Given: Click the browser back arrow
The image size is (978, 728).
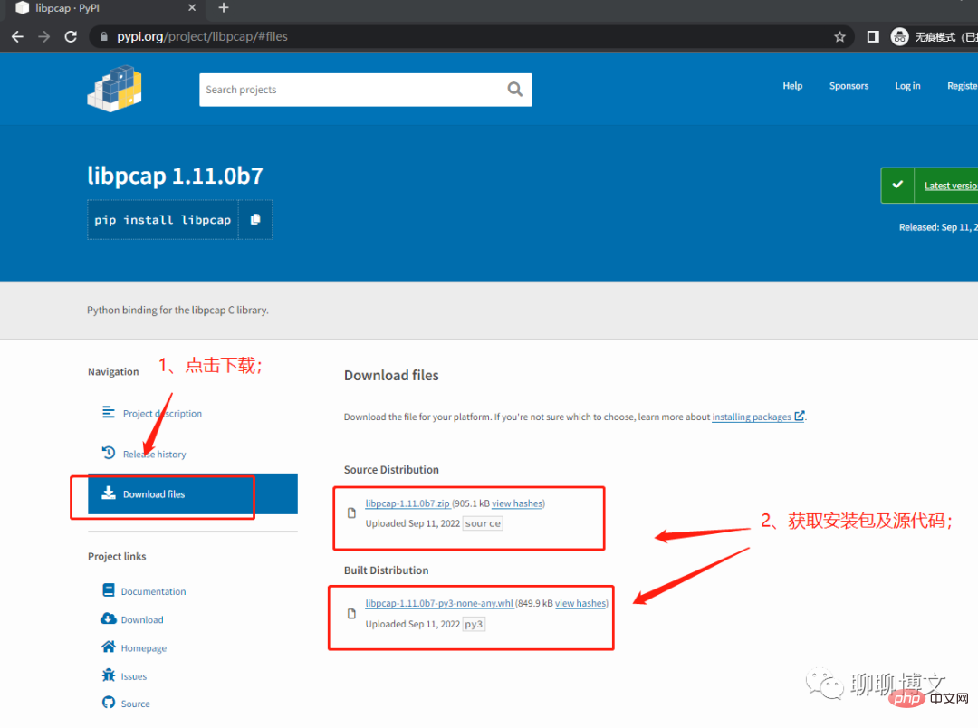Looking at the screenshot, I should tap(17, 37).
